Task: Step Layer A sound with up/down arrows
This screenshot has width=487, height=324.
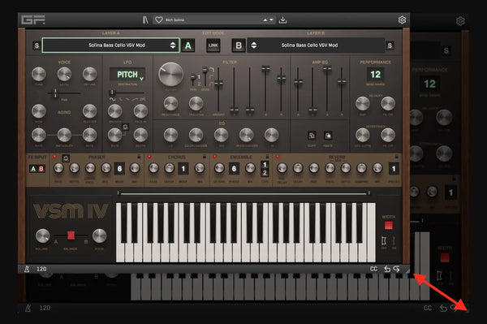Action: coord(173,45)
